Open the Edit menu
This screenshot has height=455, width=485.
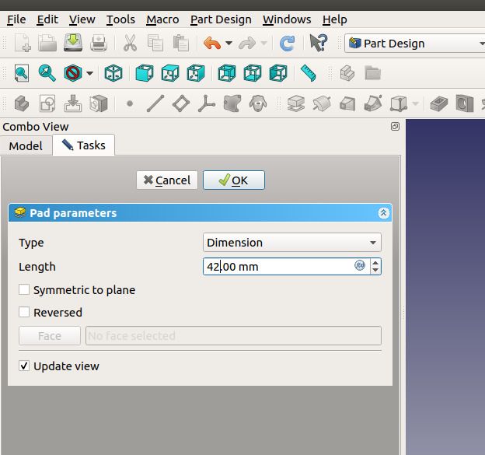coord(47,19)
